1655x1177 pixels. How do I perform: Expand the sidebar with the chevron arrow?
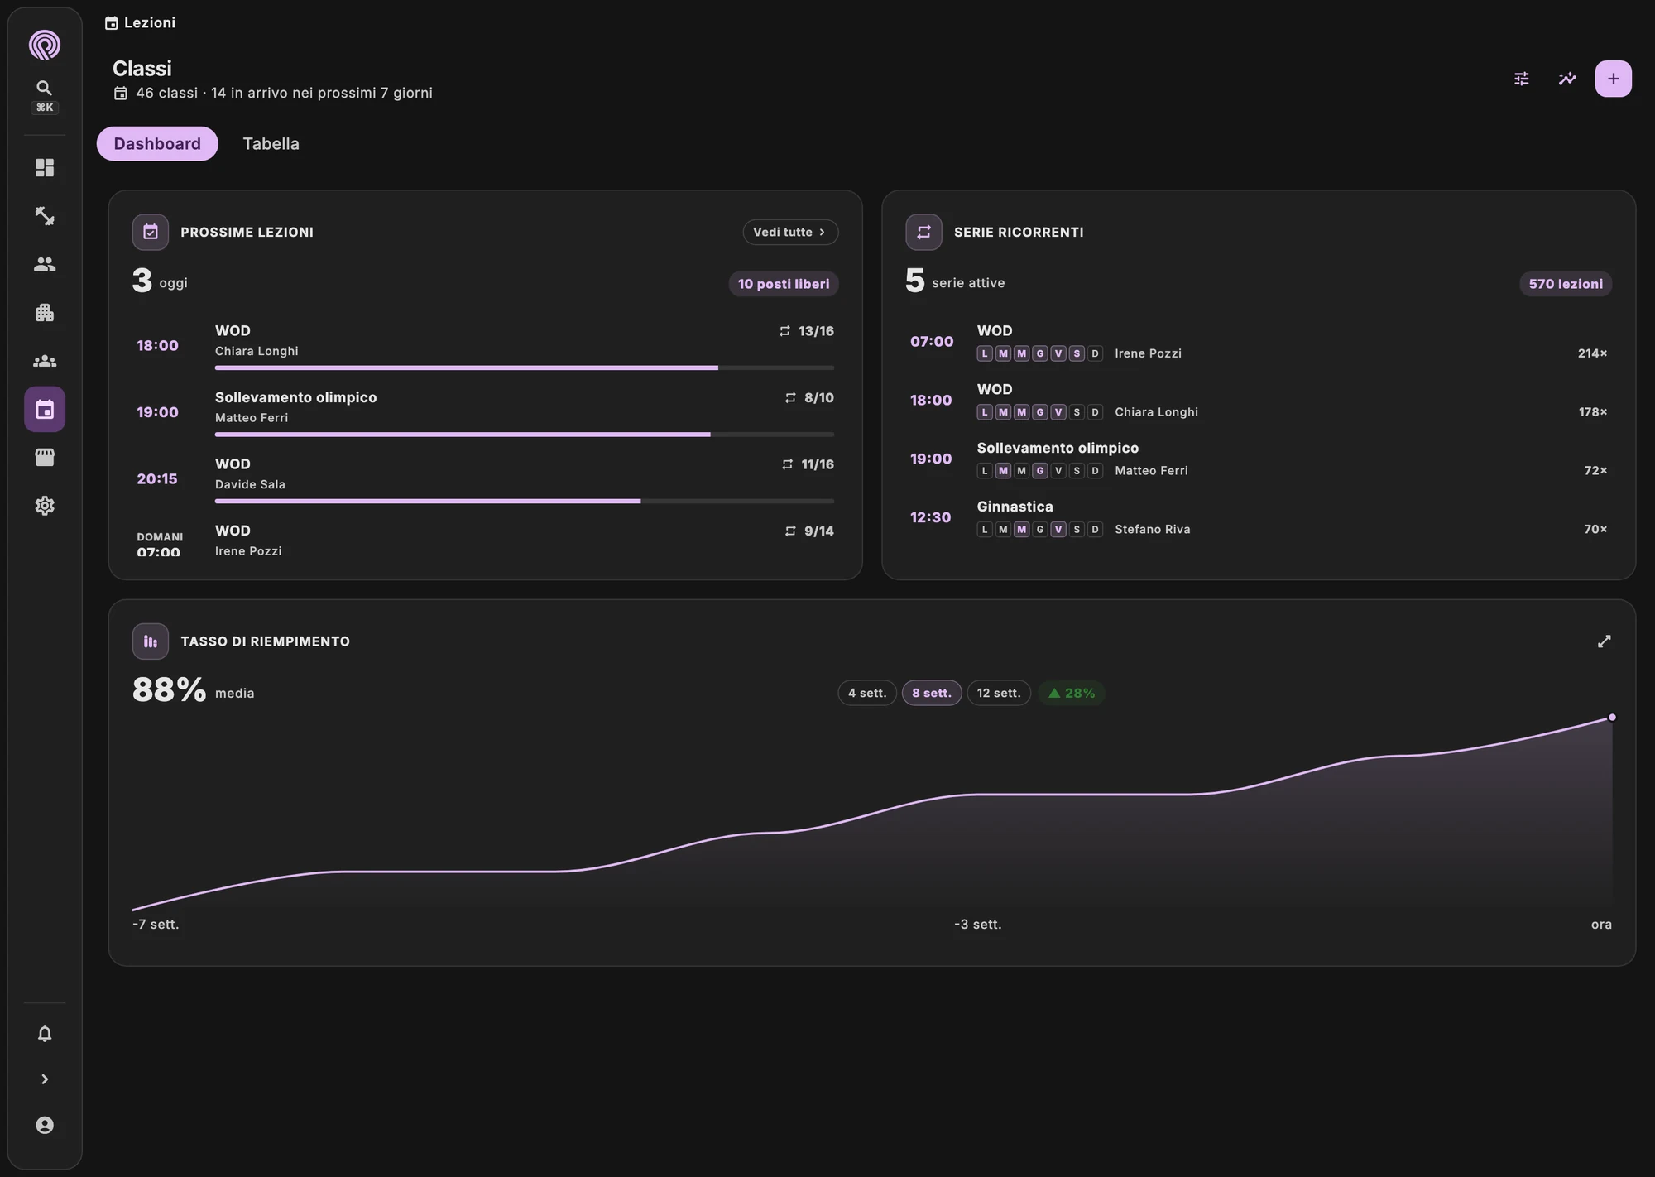(x=45, y=1079)
